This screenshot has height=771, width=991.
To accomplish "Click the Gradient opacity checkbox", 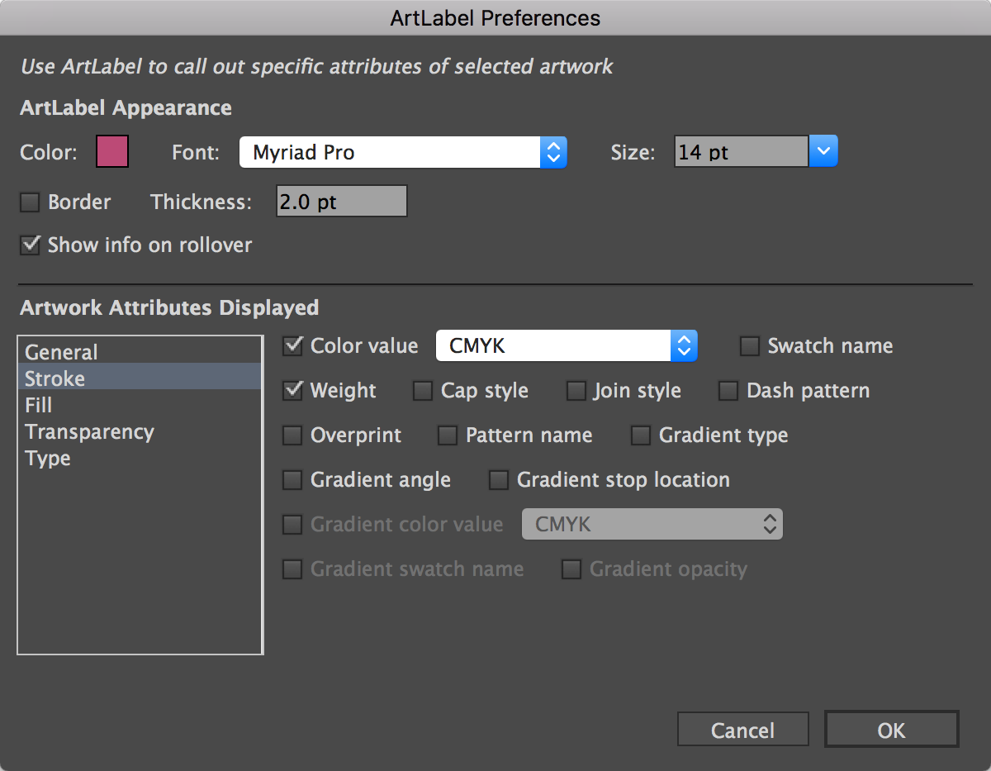I will click(571, 569).
